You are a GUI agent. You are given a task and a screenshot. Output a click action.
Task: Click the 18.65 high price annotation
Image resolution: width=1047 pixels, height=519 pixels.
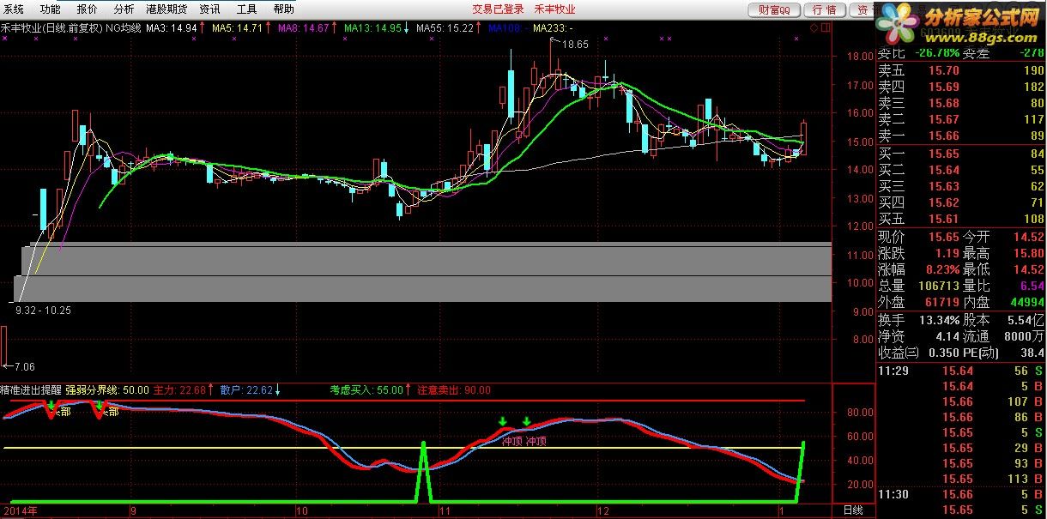[x=576, y=44]
